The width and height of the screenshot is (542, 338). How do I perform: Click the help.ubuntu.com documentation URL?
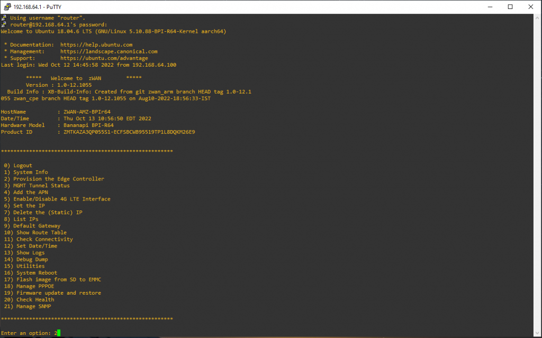pyautogui.click(x=96, y=45)
